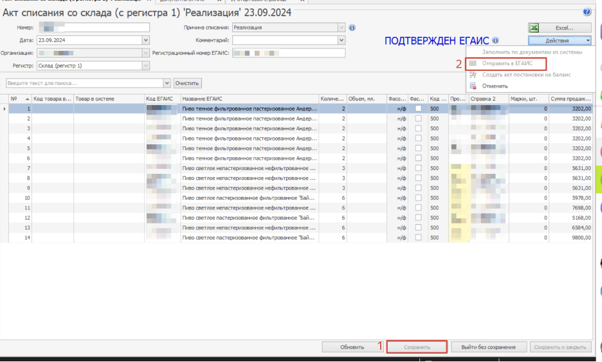
Task: Focus the Регистрационный номер ЕГАИС field
Action: pos(289,53)
